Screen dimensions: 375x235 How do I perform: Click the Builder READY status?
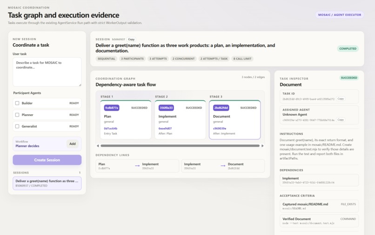click(x=74, y=103)
